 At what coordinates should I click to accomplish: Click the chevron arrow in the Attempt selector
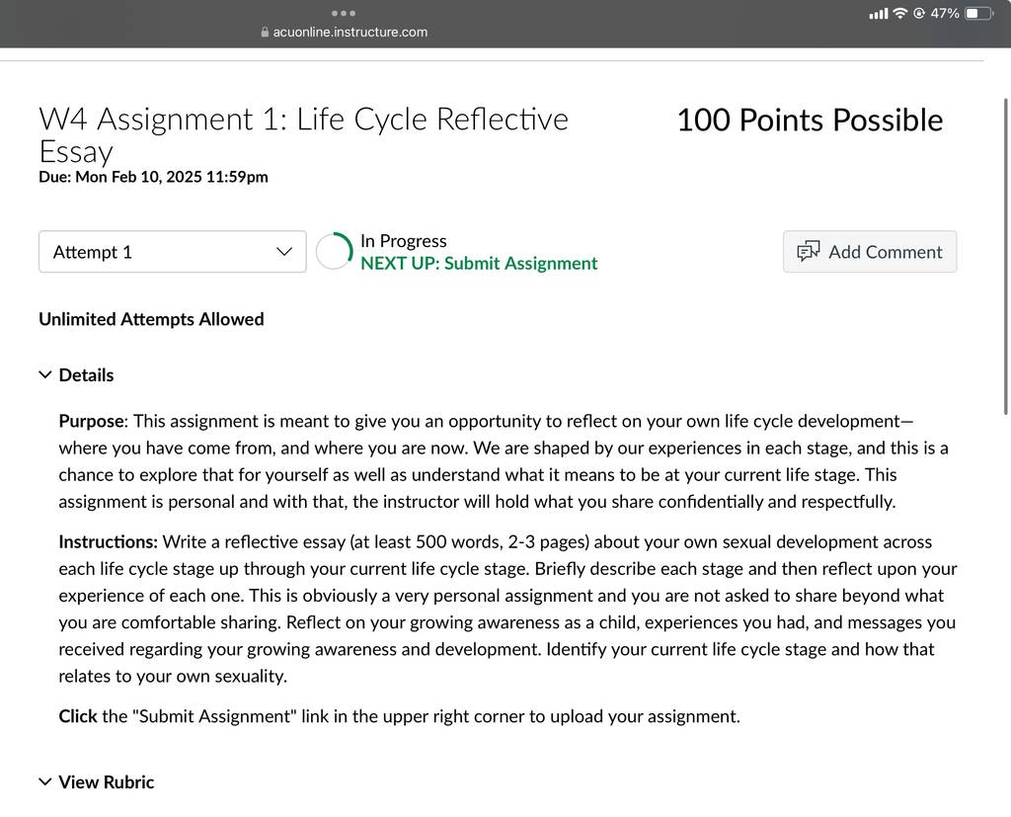click(x=283, y=252)
